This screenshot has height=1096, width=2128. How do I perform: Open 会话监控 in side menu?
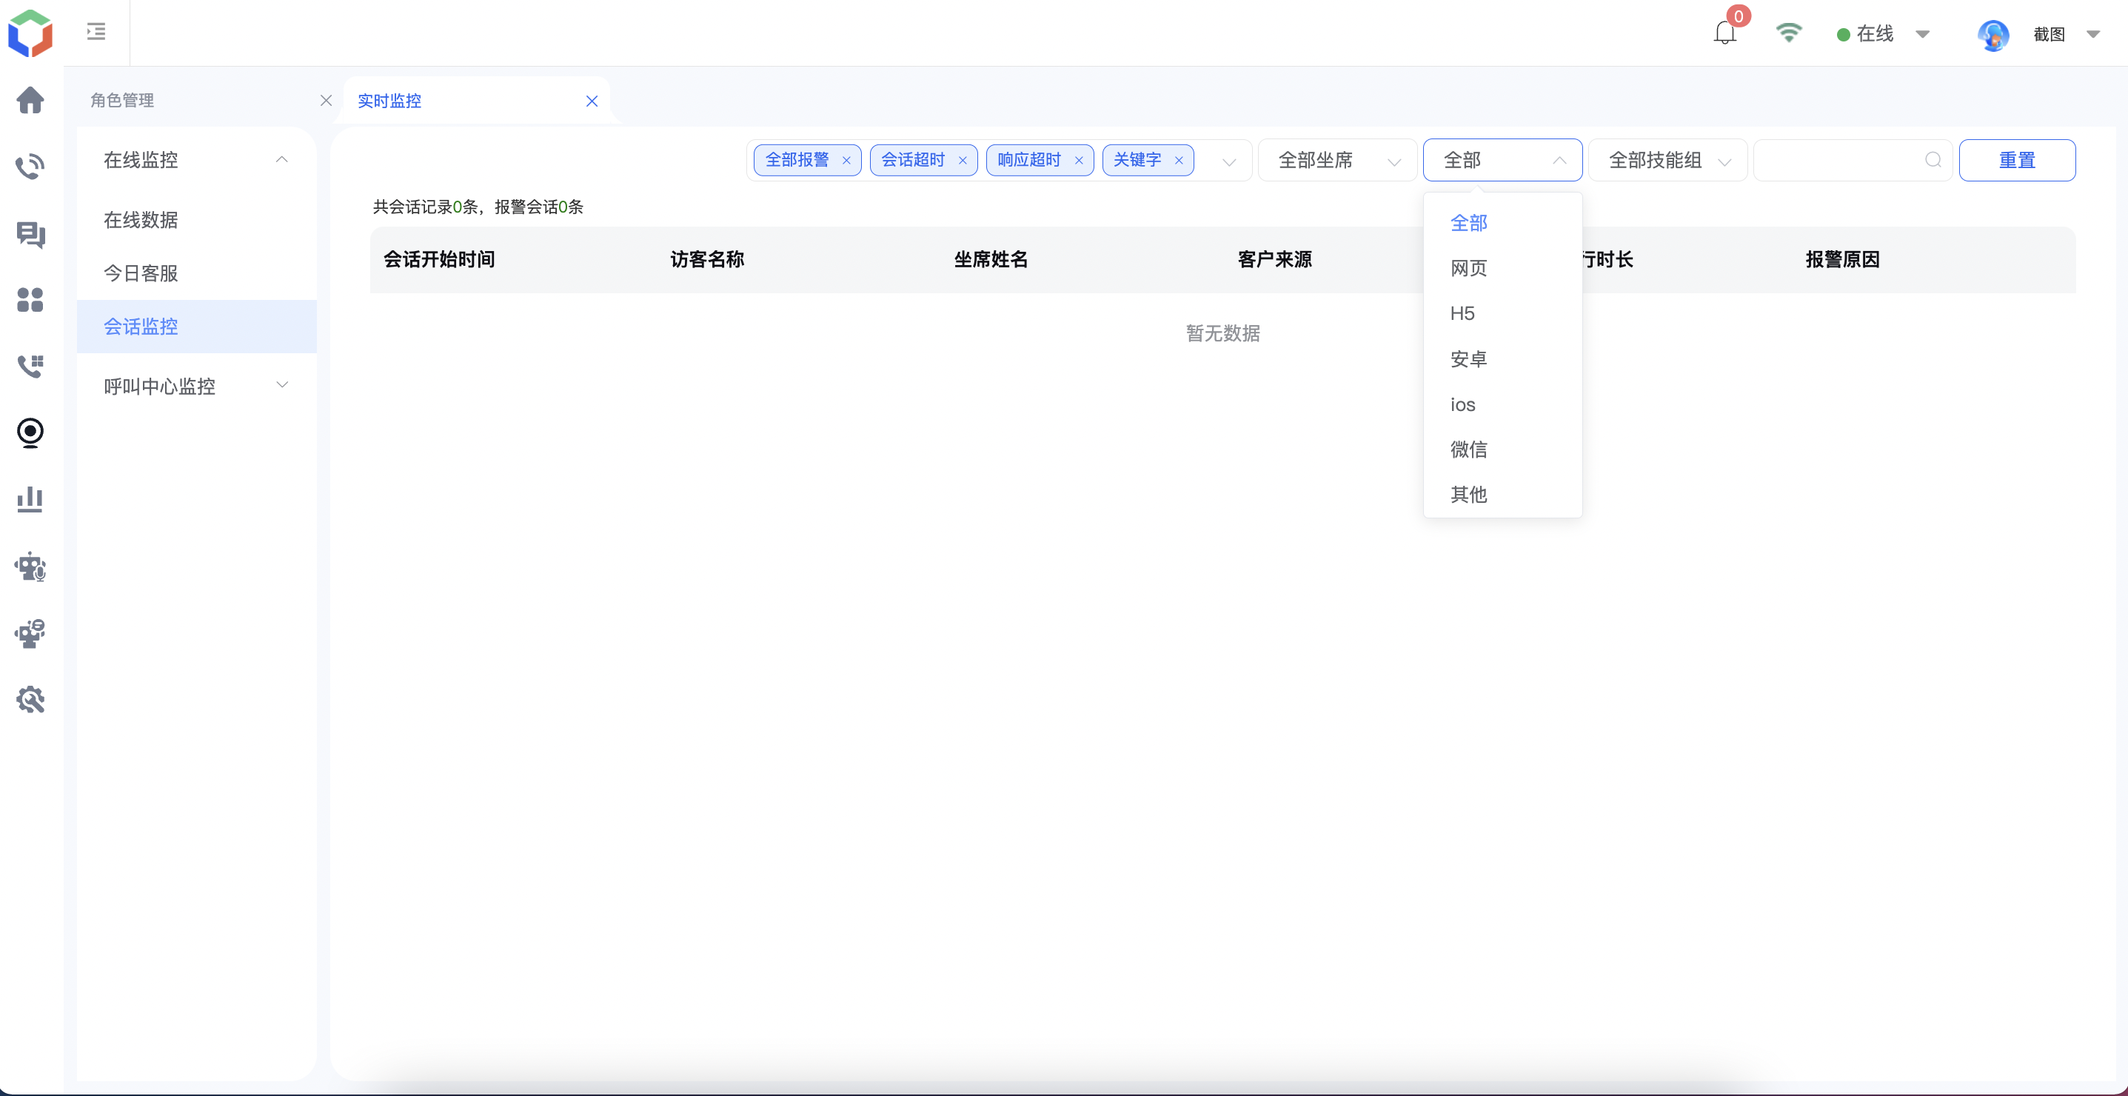coord(197,327)
